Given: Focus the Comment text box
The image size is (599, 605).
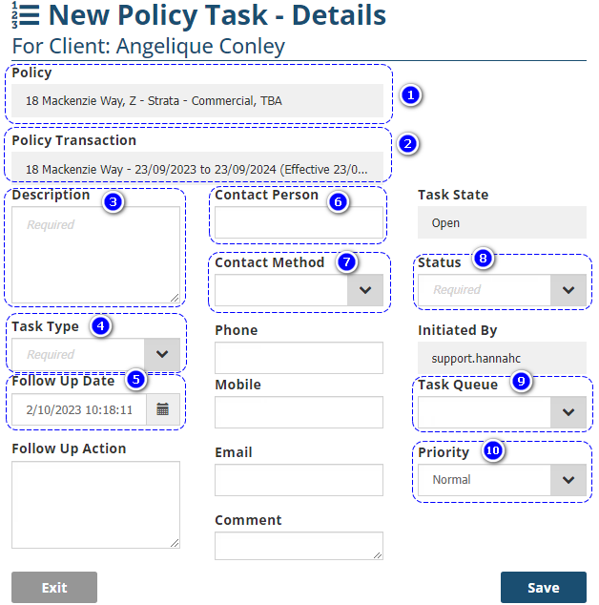Looking at the screenshot, I should point(299,545).
